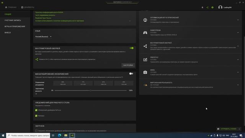This screenshot has height=138, width=245.
Task: Open the Windows Start menu
Action: click(3, 135)
